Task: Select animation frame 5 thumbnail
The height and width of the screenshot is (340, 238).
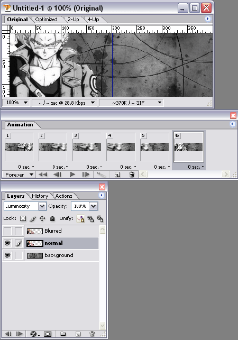Action: [x=154, y=147]
